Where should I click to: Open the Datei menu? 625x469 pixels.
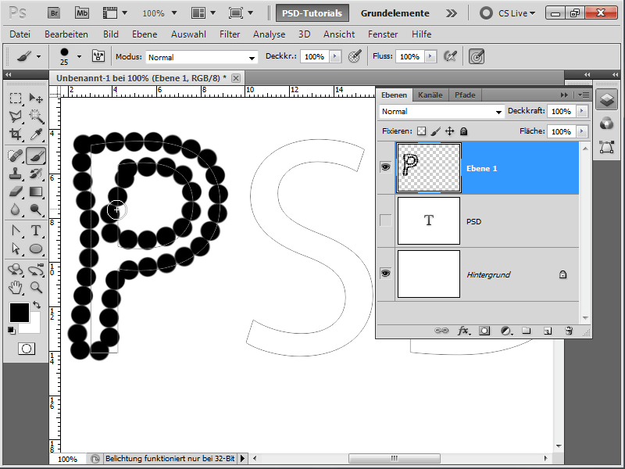[x=20, y=34]
